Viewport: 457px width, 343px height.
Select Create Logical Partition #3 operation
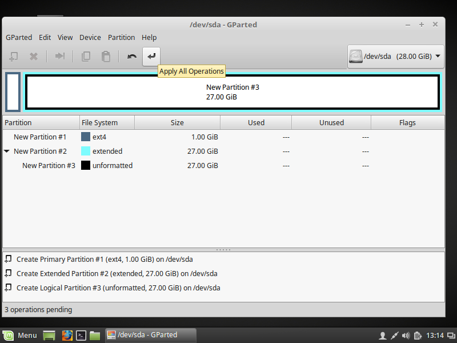pos(223,288)
